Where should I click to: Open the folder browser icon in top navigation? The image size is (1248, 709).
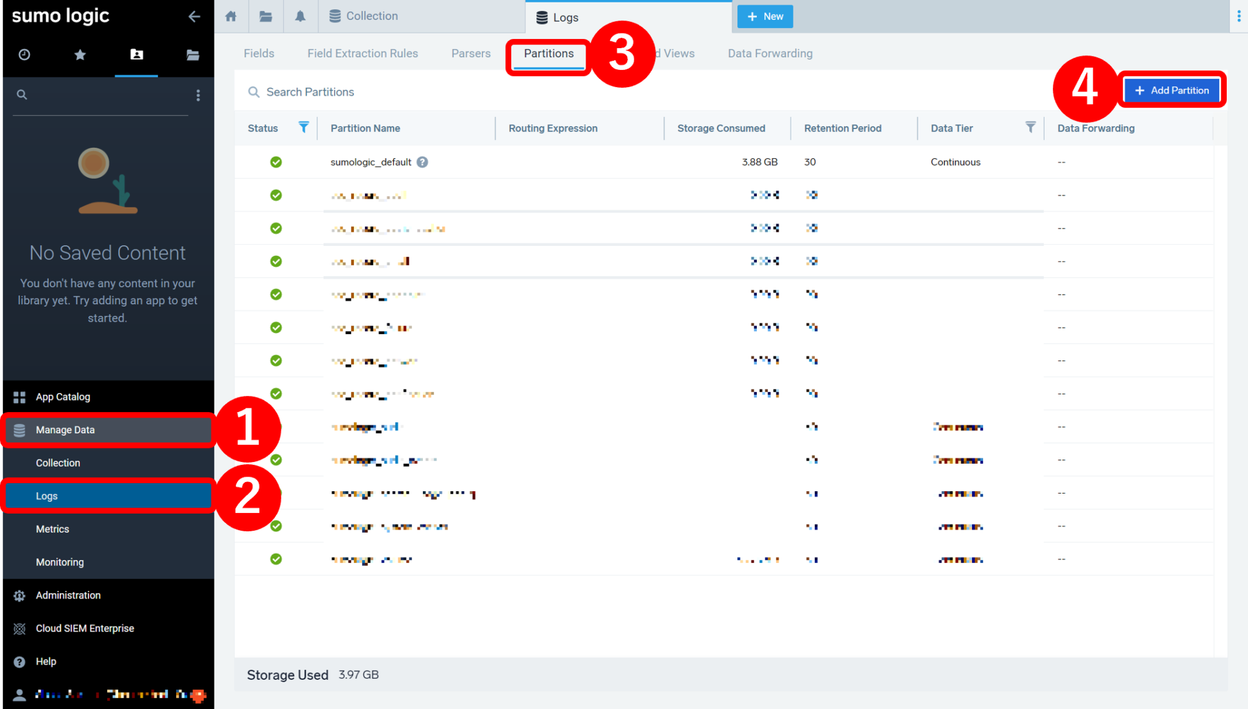(x=266, y=16)
